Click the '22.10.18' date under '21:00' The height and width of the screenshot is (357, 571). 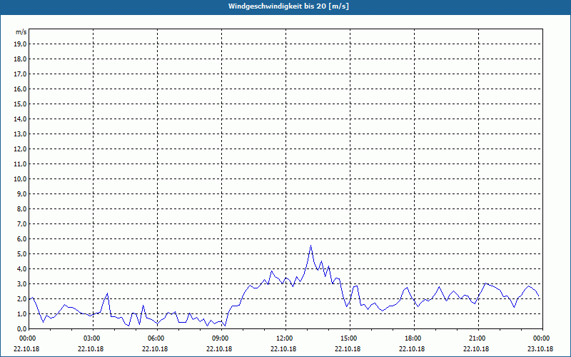(476, 348)
